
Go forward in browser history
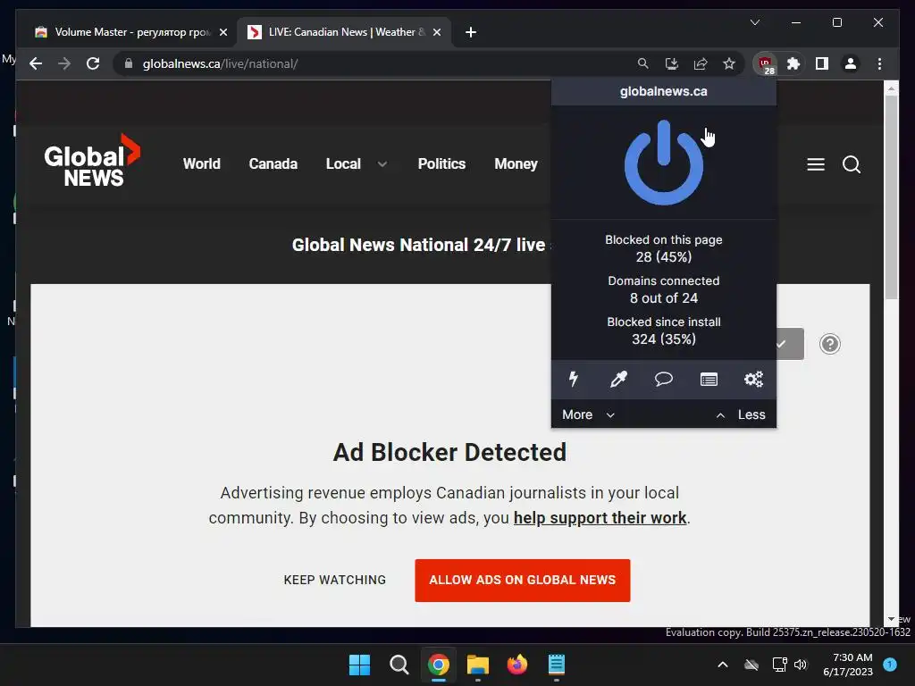[64, 63]
